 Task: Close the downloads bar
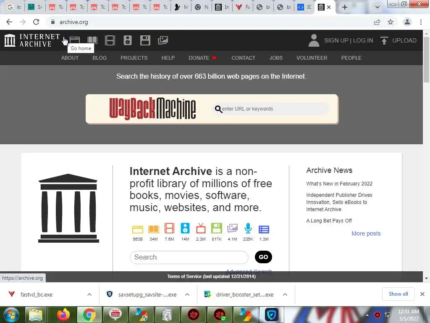point(422,294)
